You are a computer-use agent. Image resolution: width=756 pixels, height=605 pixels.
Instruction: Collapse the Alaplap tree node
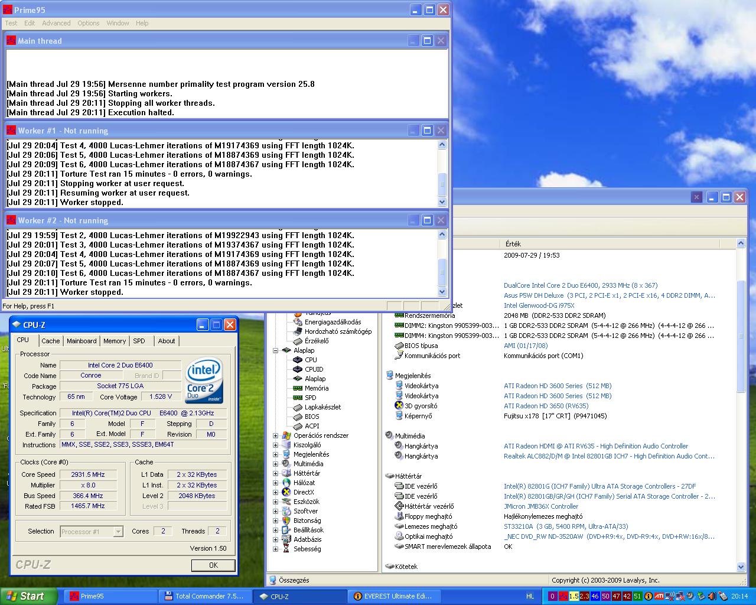pyautogui.click(x=275, y=350)
